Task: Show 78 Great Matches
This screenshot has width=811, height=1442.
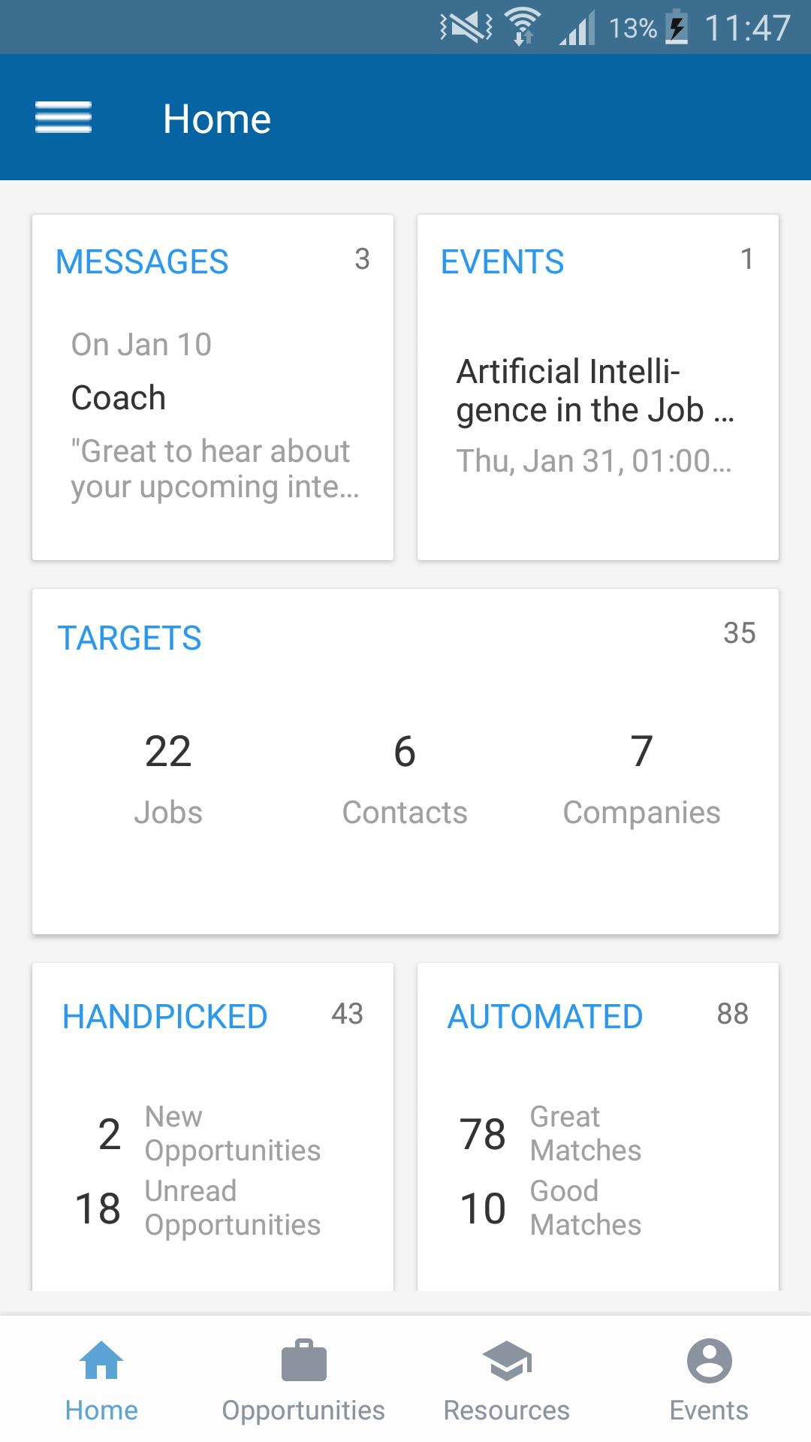Action: (550, 1133)
